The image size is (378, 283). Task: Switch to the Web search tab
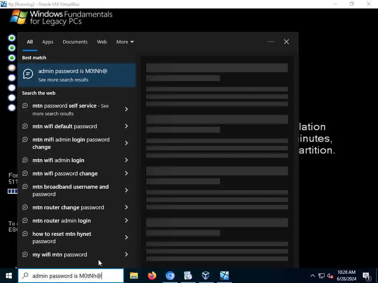click(102, 42)
